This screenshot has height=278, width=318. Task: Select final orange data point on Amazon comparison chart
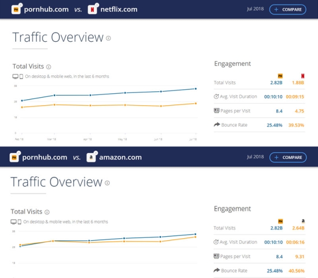pos(195,237)
